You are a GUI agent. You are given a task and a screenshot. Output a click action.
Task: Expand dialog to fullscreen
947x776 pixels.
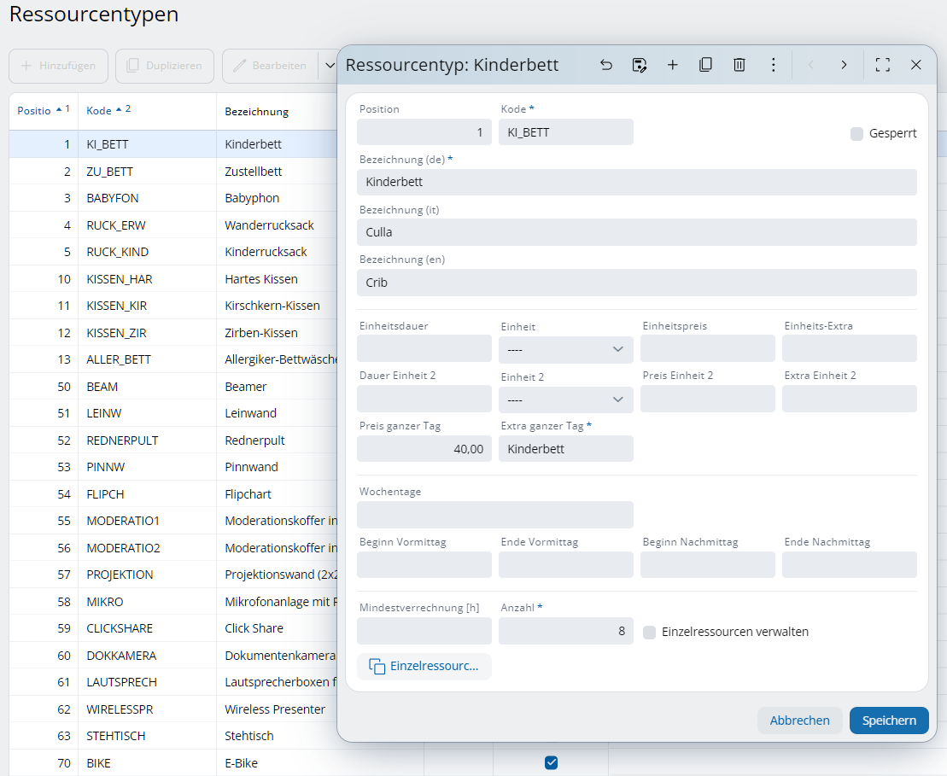tap(883, 65)
